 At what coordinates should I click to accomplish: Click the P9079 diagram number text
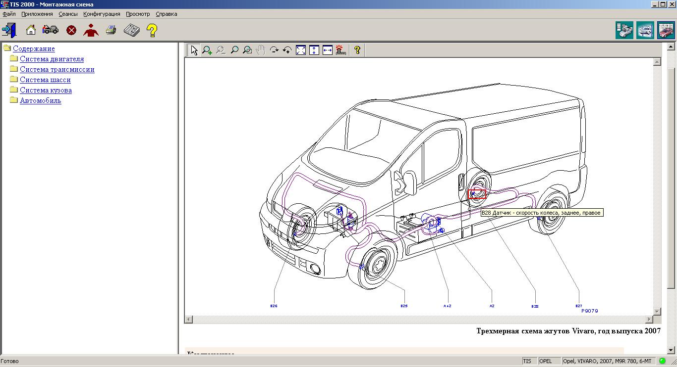[x=590, y=311]
